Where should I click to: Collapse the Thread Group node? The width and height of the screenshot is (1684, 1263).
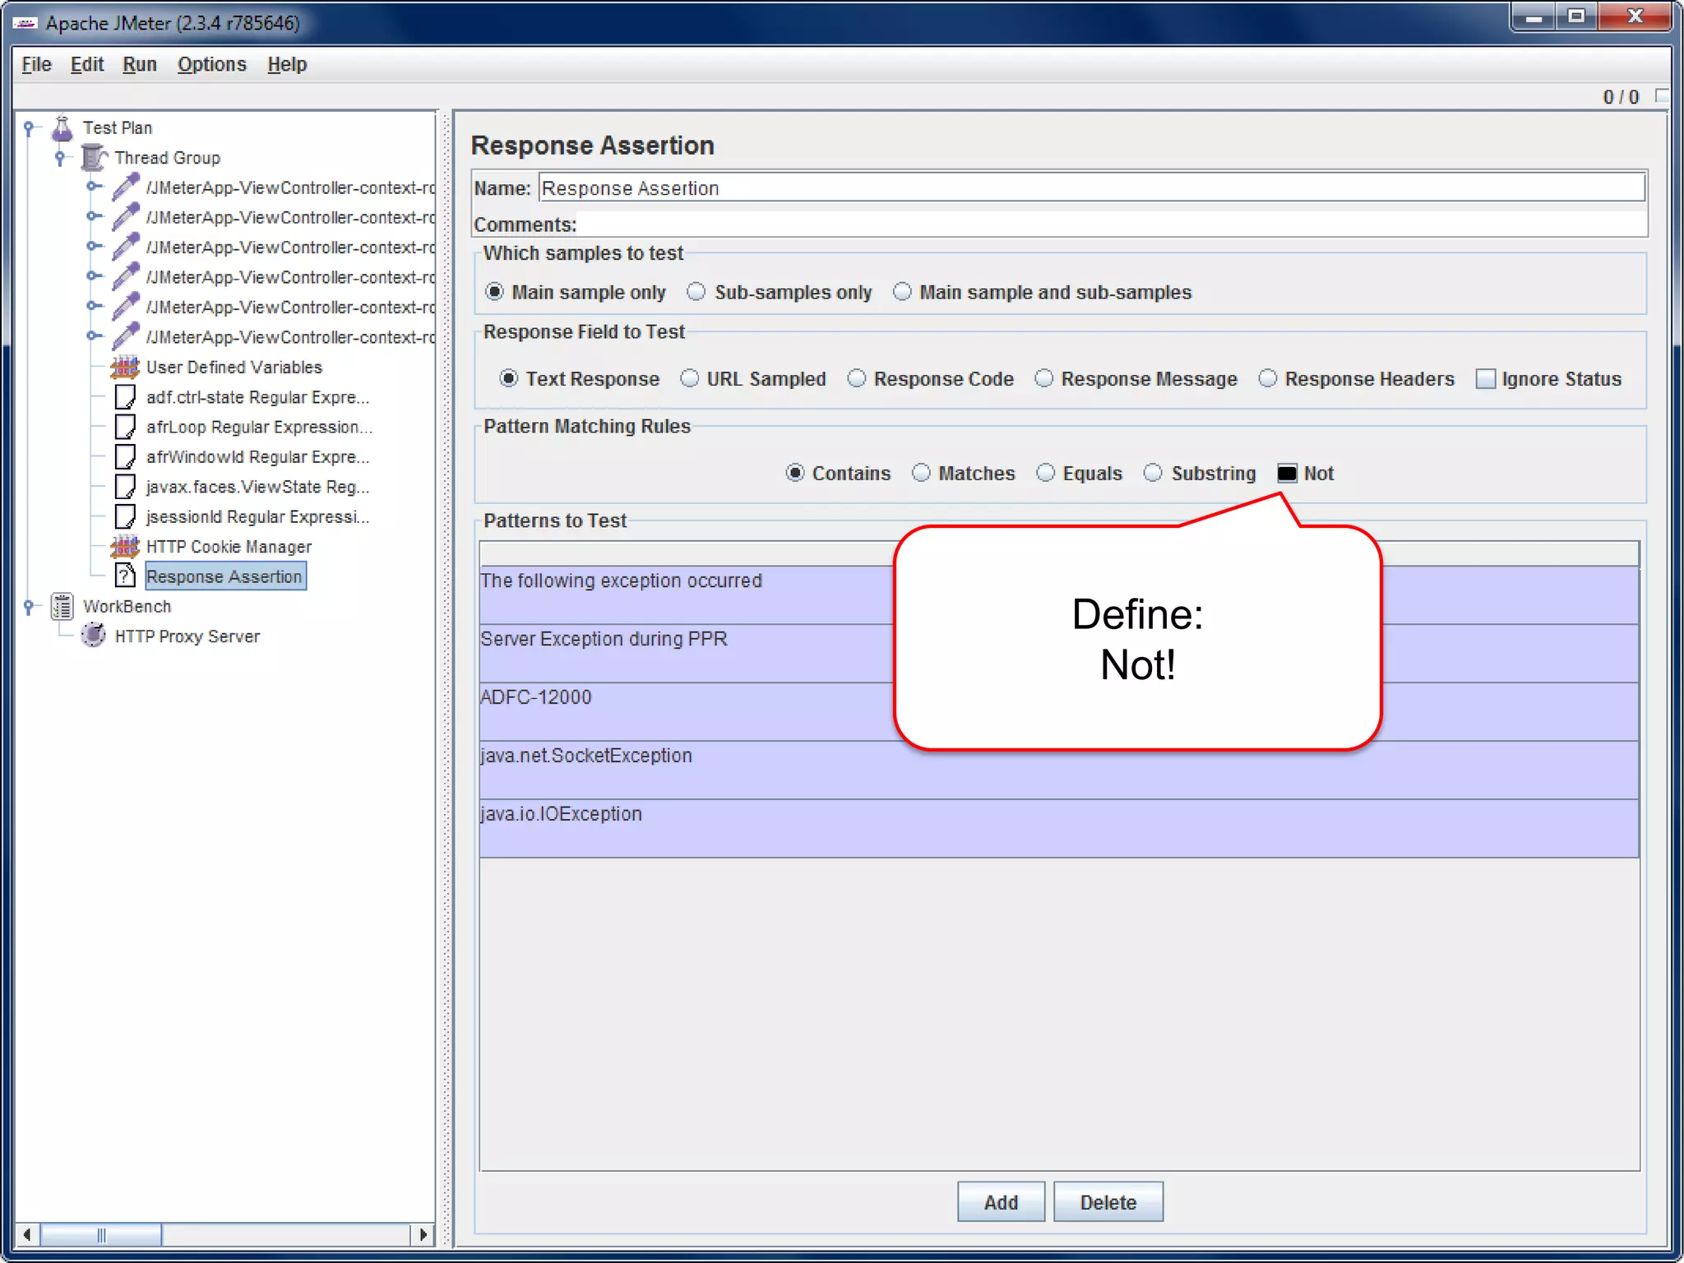[60, 157]
